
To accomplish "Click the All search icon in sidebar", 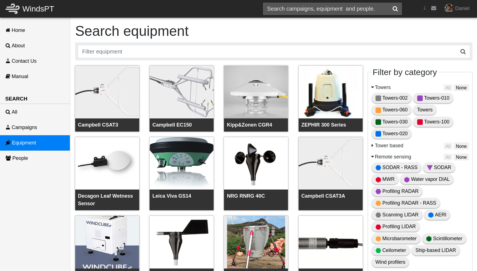I will tap(8, 112).
